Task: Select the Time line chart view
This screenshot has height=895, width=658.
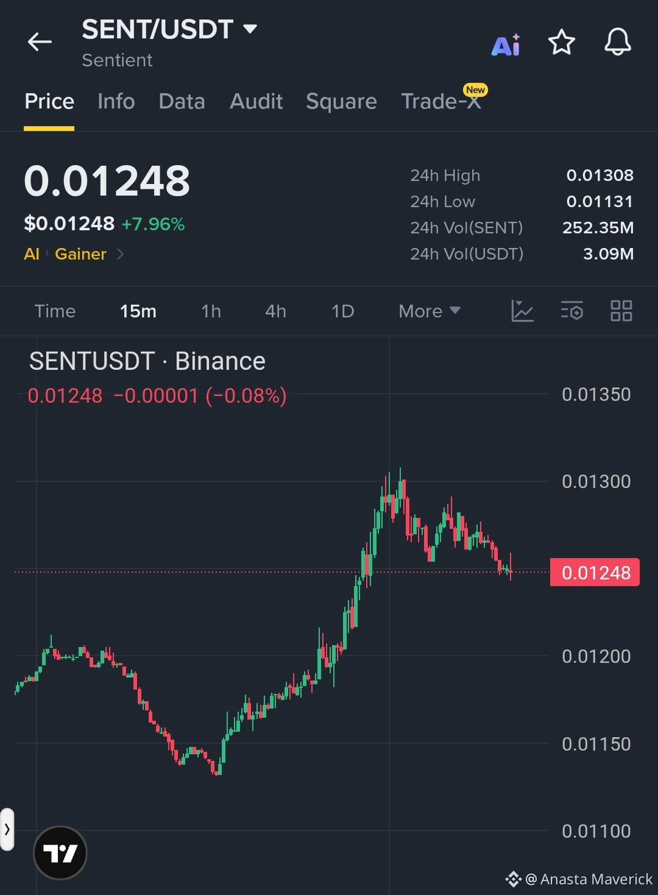Action: click(x=55, y=311)
